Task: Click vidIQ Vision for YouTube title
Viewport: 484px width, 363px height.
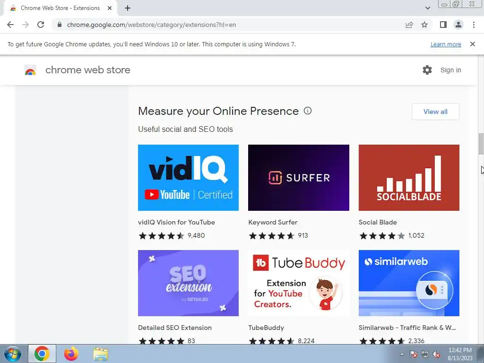Action: [x=176, y=222]
